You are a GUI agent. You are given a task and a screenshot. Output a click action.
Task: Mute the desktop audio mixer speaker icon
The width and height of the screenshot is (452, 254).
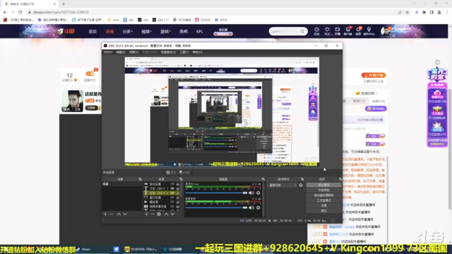(251, 208)
